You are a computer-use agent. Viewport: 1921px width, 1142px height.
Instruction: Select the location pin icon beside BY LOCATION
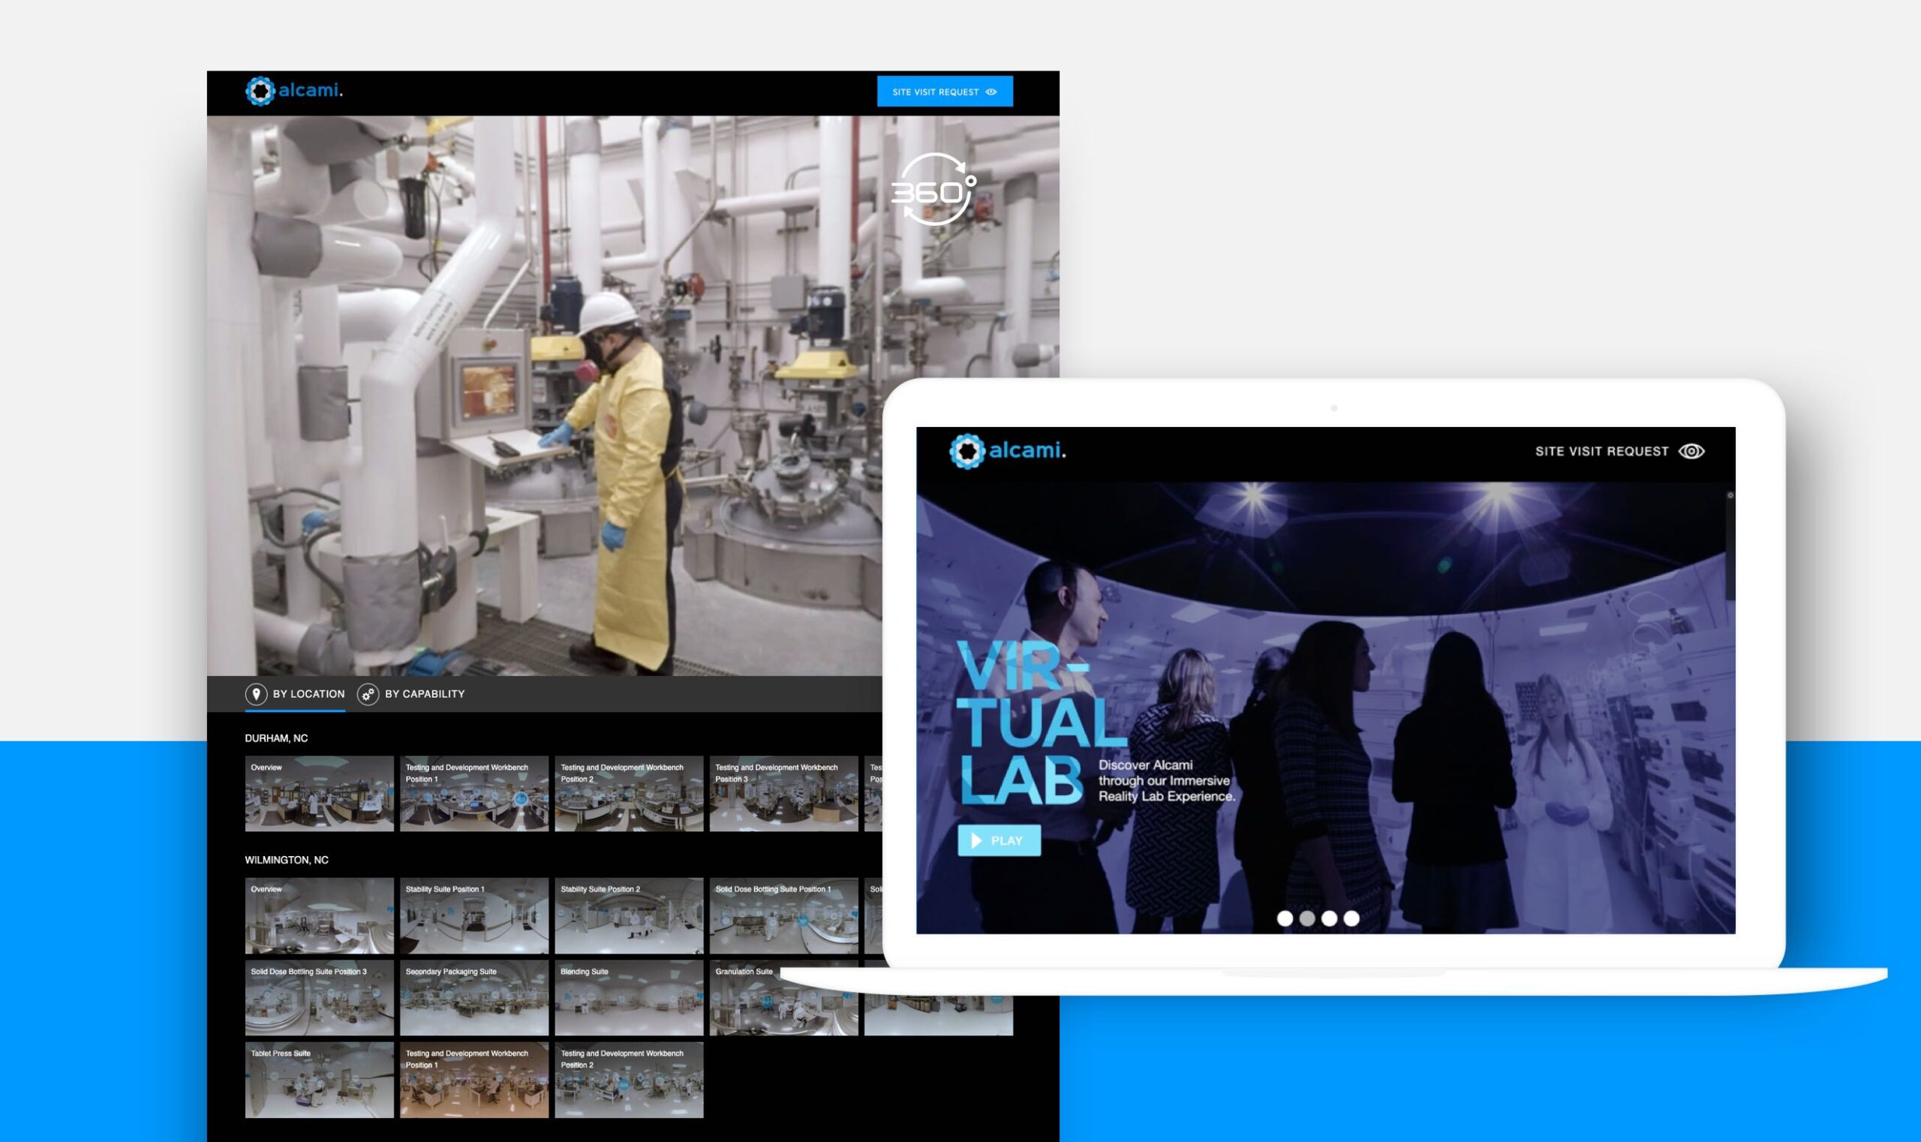tap(257, 693)
